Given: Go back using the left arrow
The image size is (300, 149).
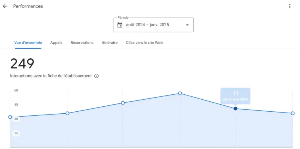Looking at the screenshot, I should [5, 6].
